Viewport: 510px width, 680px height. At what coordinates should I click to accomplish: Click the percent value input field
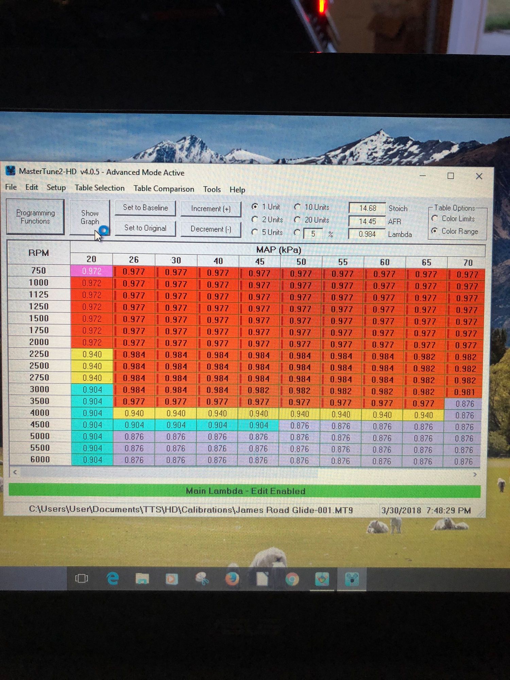[313, 234]
